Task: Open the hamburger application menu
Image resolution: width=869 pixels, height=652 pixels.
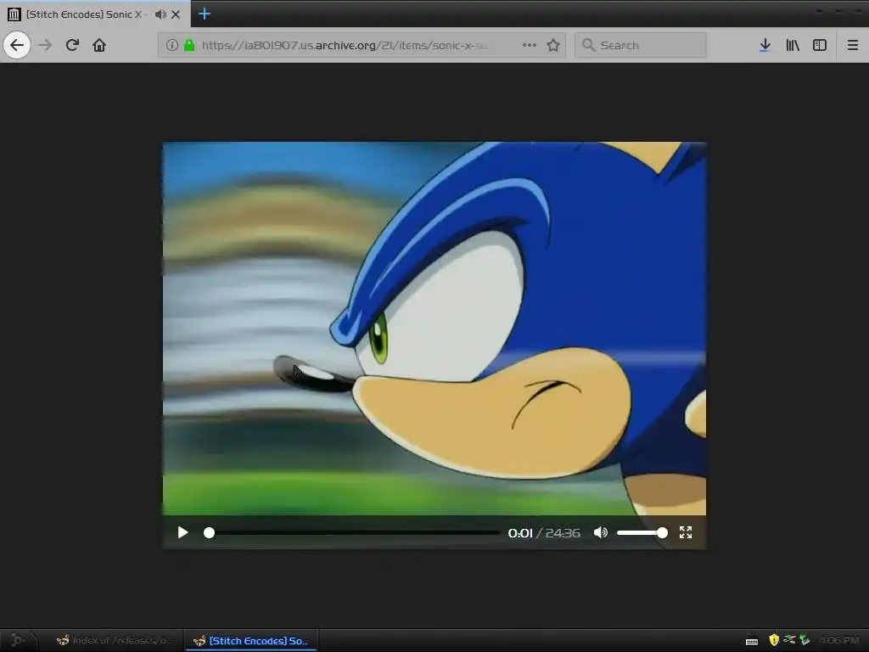Action: [852, 45]
